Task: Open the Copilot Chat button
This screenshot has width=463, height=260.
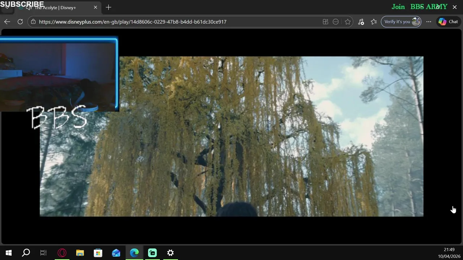Action: click(448, 22)
